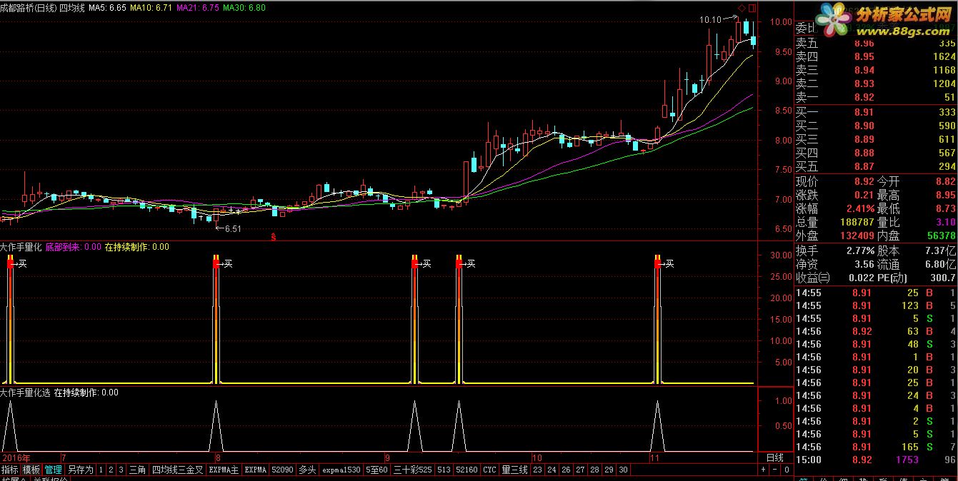Choose the 三十彩525 template

tap(413, 470)
